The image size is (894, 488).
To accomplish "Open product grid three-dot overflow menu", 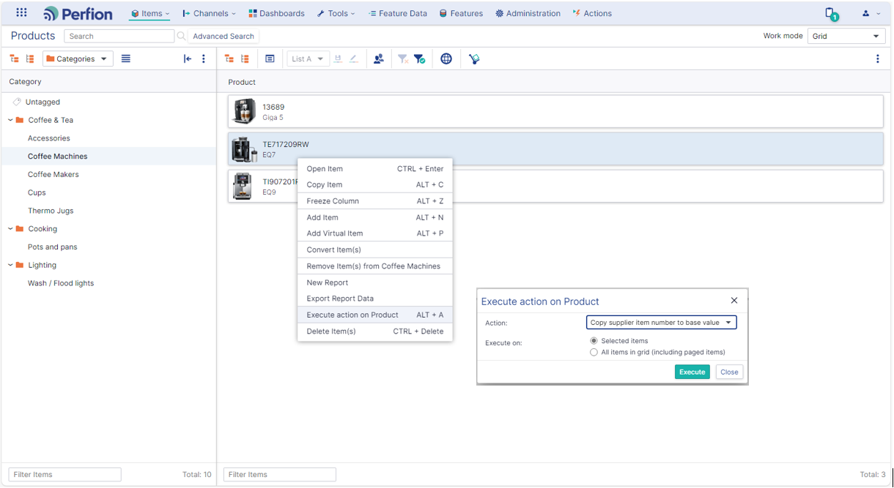I will (x=878, y=59).
